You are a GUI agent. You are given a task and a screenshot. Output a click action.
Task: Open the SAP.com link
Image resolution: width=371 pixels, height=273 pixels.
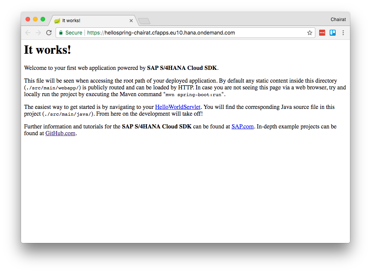[242, 127]
